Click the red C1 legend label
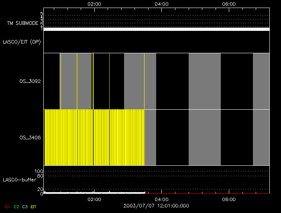Screen dimensions: 281x213 tap(7, 207)
